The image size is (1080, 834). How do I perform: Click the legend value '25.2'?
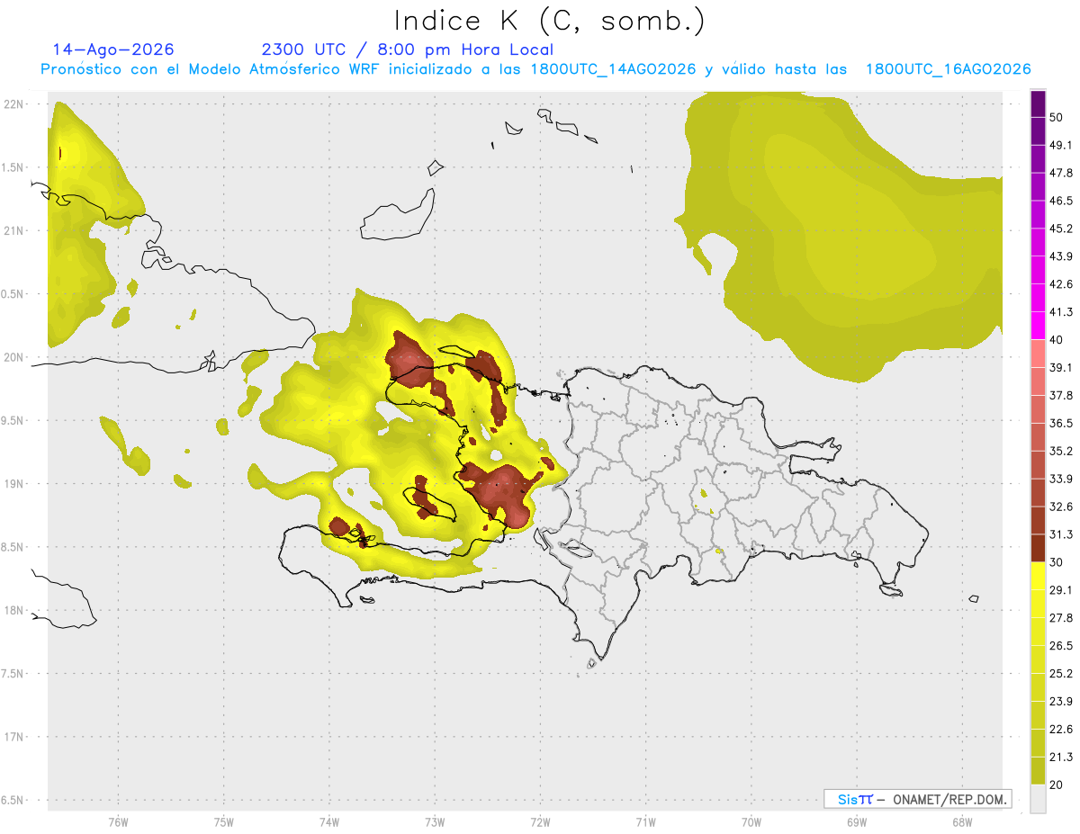(1061, 673)
